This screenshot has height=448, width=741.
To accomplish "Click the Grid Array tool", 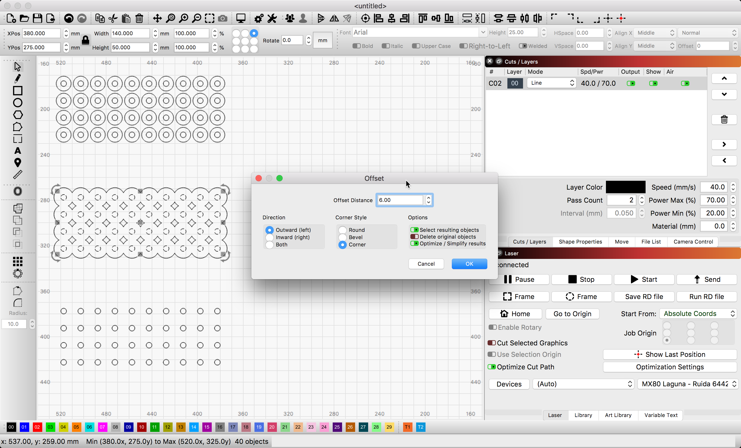I will click(x=17, y=262).
